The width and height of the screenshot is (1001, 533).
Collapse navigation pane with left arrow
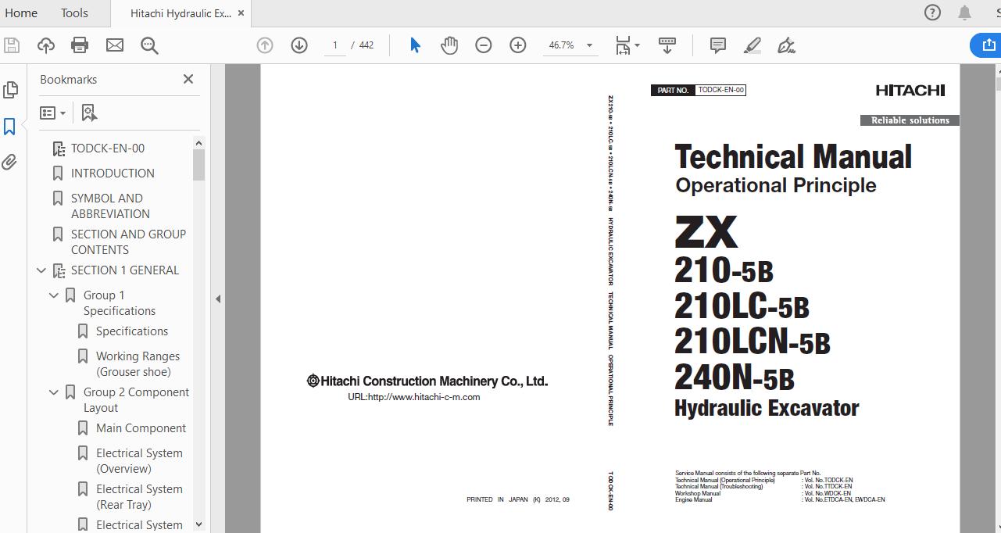pyautogui.click(x=218, y=299)
